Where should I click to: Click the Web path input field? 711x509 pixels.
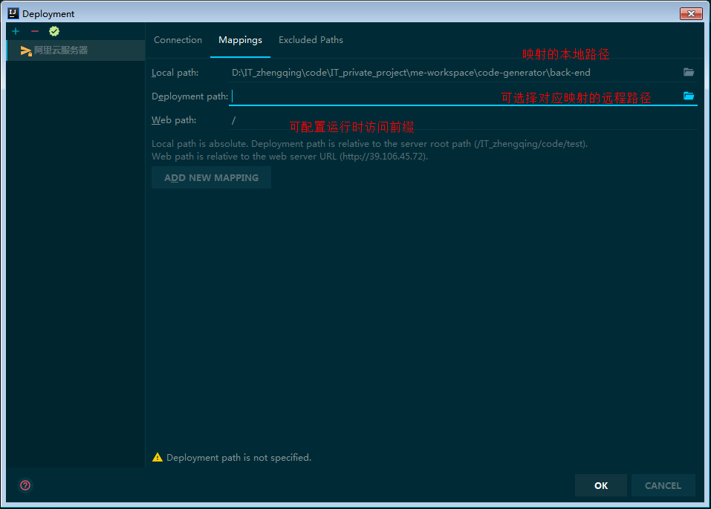coord(463,120)
